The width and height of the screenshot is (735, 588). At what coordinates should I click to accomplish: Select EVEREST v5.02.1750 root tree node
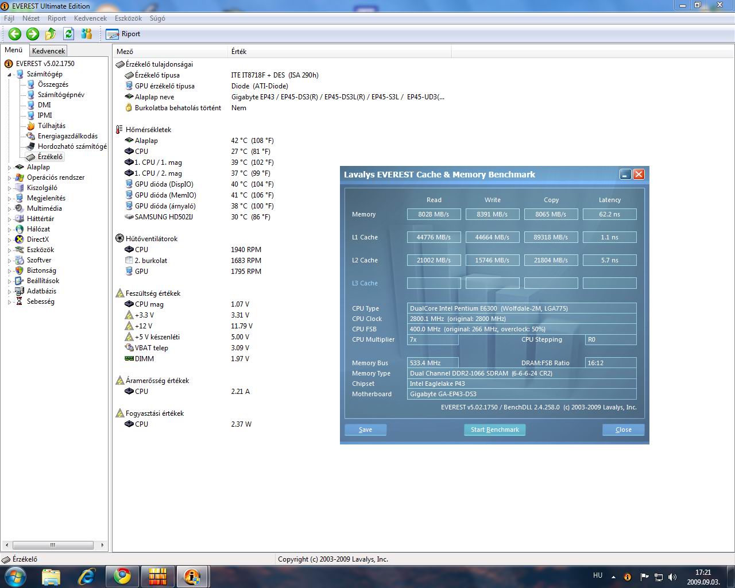coord(45,64)
